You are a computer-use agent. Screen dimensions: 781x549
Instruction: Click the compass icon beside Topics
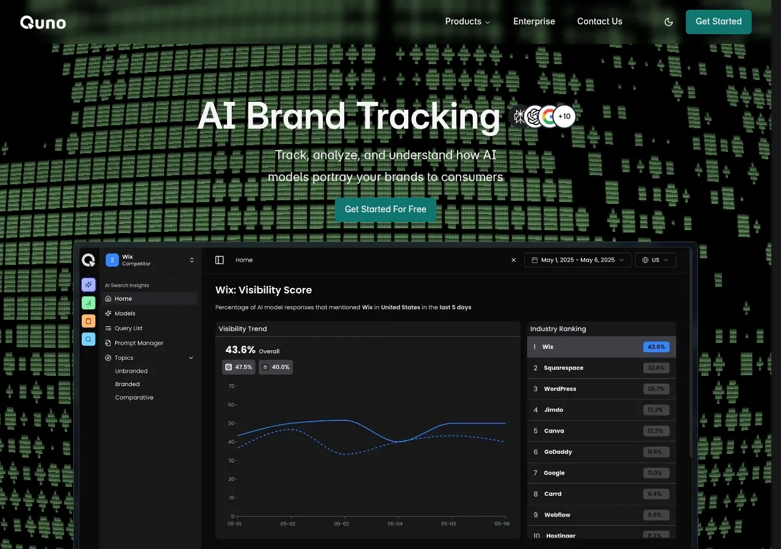point(108,358)
